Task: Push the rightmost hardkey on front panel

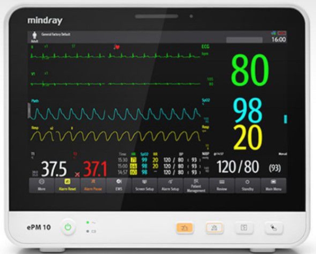Action: pyautogui.click(x=273, y=228)
